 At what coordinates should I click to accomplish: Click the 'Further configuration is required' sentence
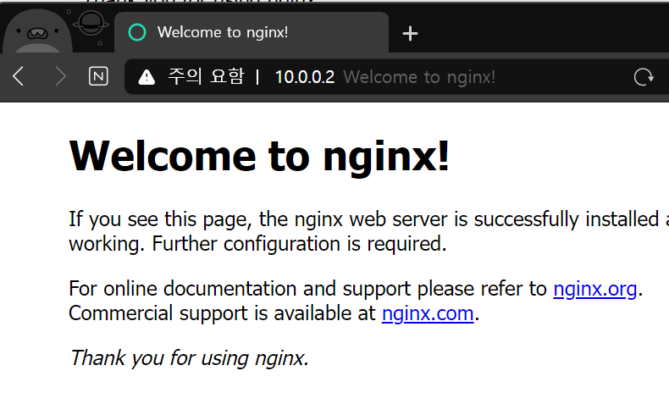(x=299, y=244)
